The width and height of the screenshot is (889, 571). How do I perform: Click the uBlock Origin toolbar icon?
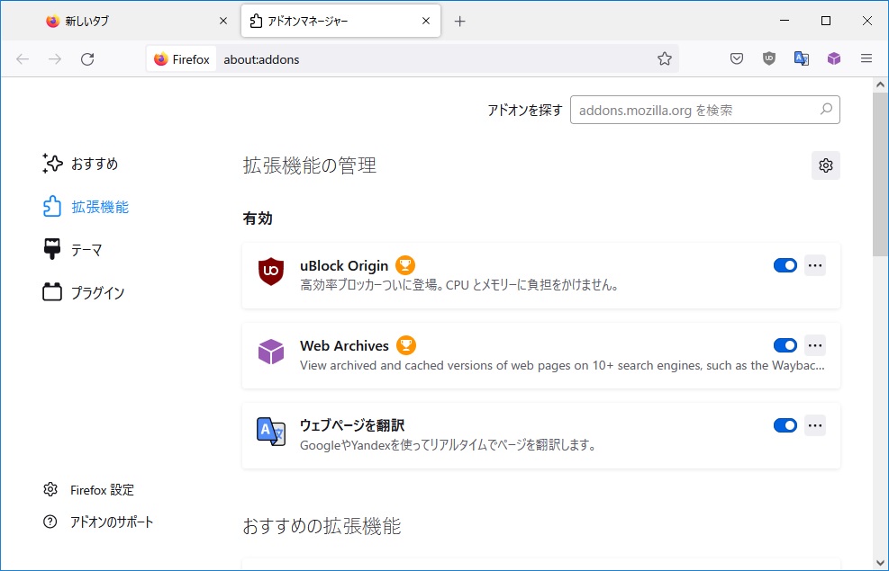[768, 58]
